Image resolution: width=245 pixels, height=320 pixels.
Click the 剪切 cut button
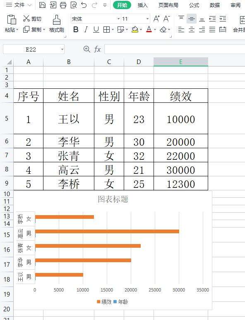32,19
